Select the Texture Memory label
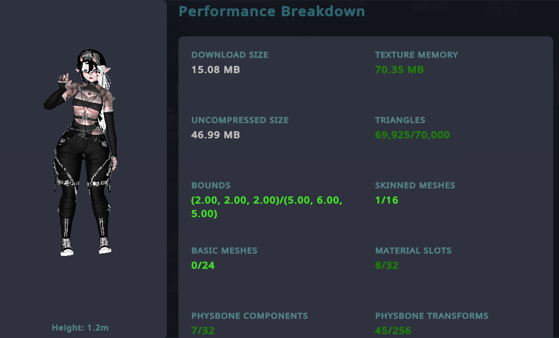This screenshot has height=338, width=559. [416, 55]
